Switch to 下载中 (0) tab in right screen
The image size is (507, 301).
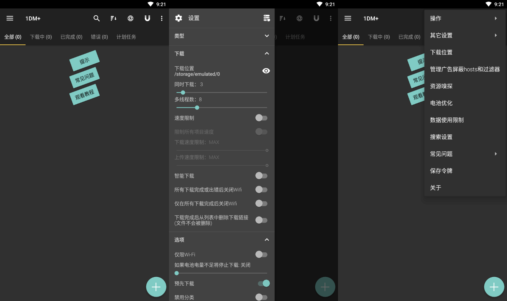point(379,37)
